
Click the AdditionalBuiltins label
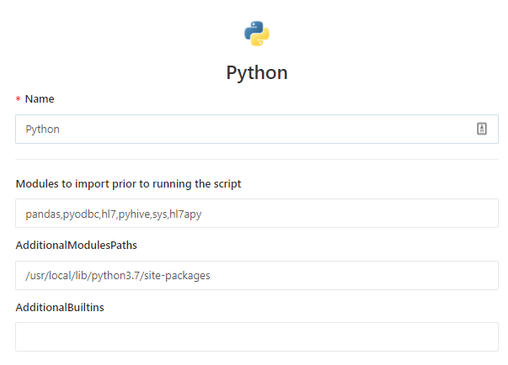point(60,307)
